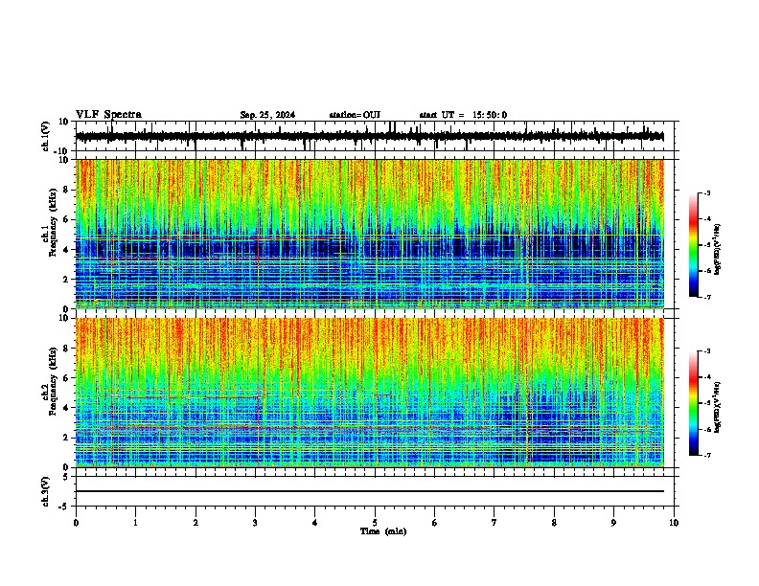The width and height of the screenshot is (759, 586).
Task: Click the 'station=OUJ' label
Action: [355, 115]
